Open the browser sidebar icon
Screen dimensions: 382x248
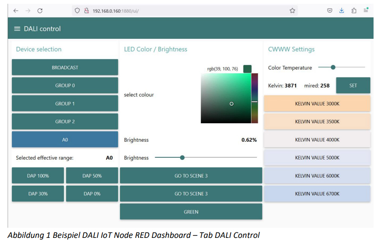coord(354,11)
